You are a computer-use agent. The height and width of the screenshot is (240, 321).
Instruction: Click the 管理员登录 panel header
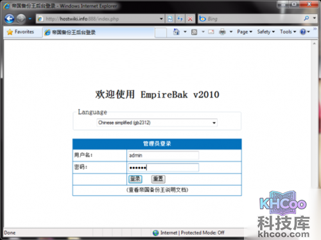(x=157, y=144)
